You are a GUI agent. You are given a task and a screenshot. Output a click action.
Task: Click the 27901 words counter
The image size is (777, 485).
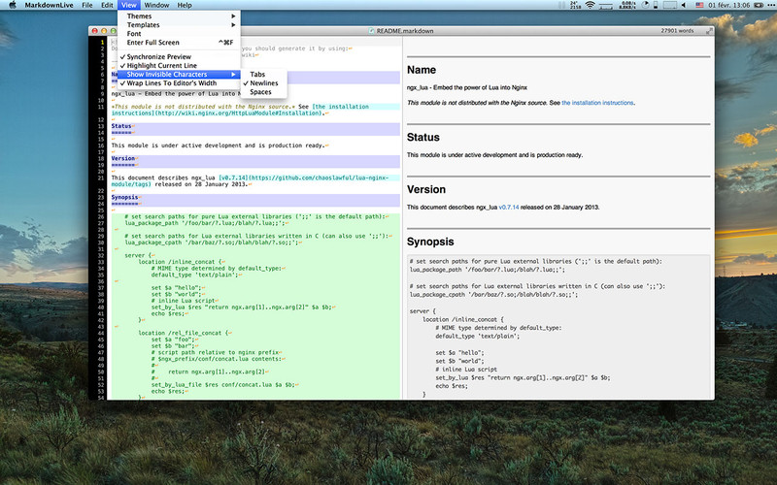[x=677, y=31]
